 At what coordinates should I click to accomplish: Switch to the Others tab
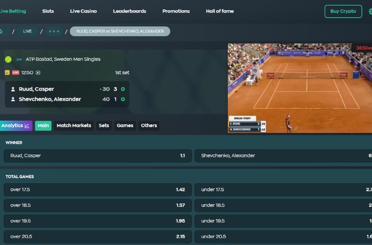click(x=149, y=125)
